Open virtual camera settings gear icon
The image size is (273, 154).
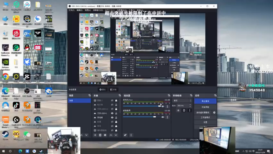pyautogui.click(x=214, y=112)
